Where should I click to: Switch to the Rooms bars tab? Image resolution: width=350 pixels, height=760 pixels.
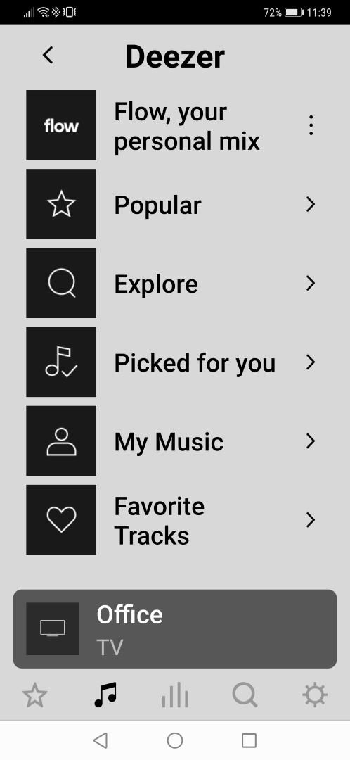pyautogui.click(x=175, y=695)
